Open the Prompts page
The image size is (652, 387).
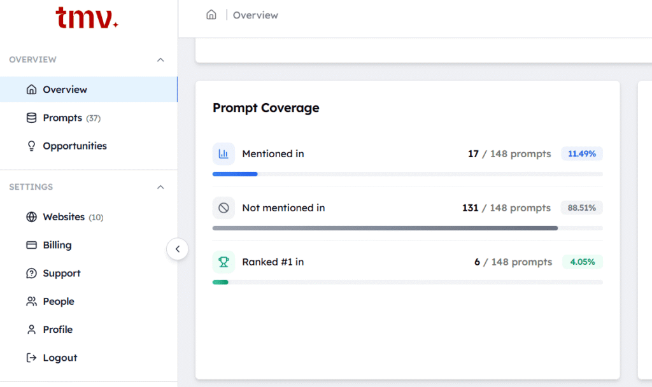tap(62, 118)
